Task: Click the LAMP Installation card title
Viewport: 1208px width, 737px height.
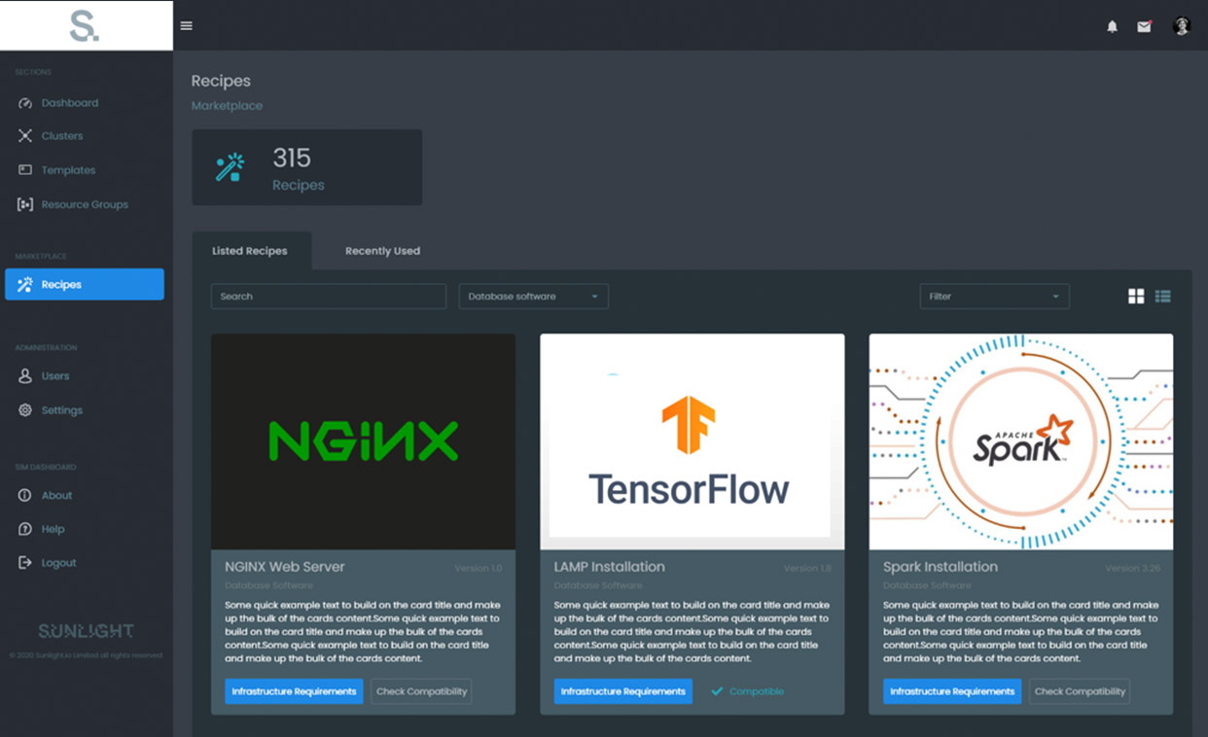Action: [x=610, y=567]
